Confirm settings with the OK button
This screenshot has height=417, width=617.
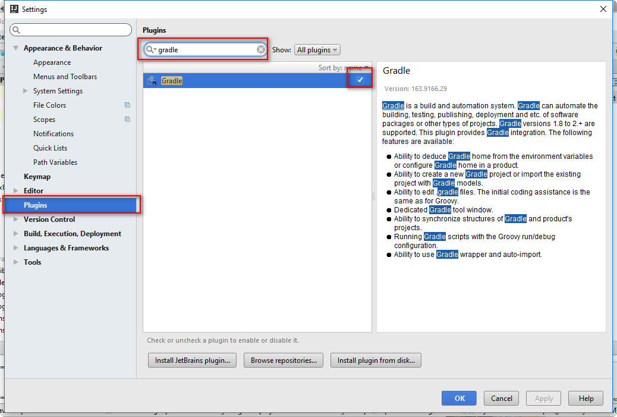[458, 398]
